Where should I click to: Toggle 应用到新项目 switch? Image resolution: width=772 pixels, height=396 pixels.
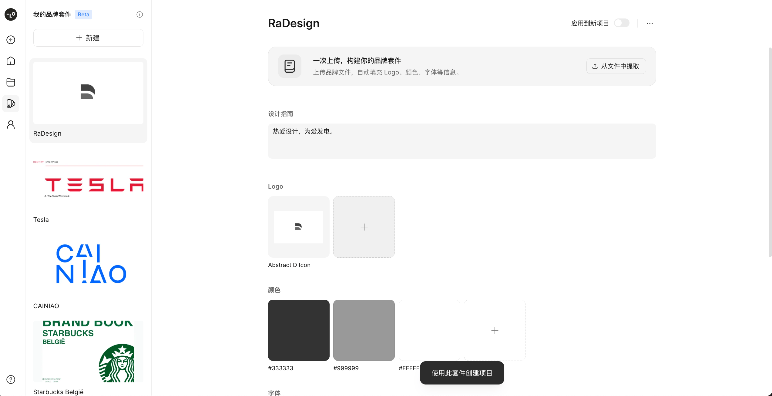(x=622, y=23)
